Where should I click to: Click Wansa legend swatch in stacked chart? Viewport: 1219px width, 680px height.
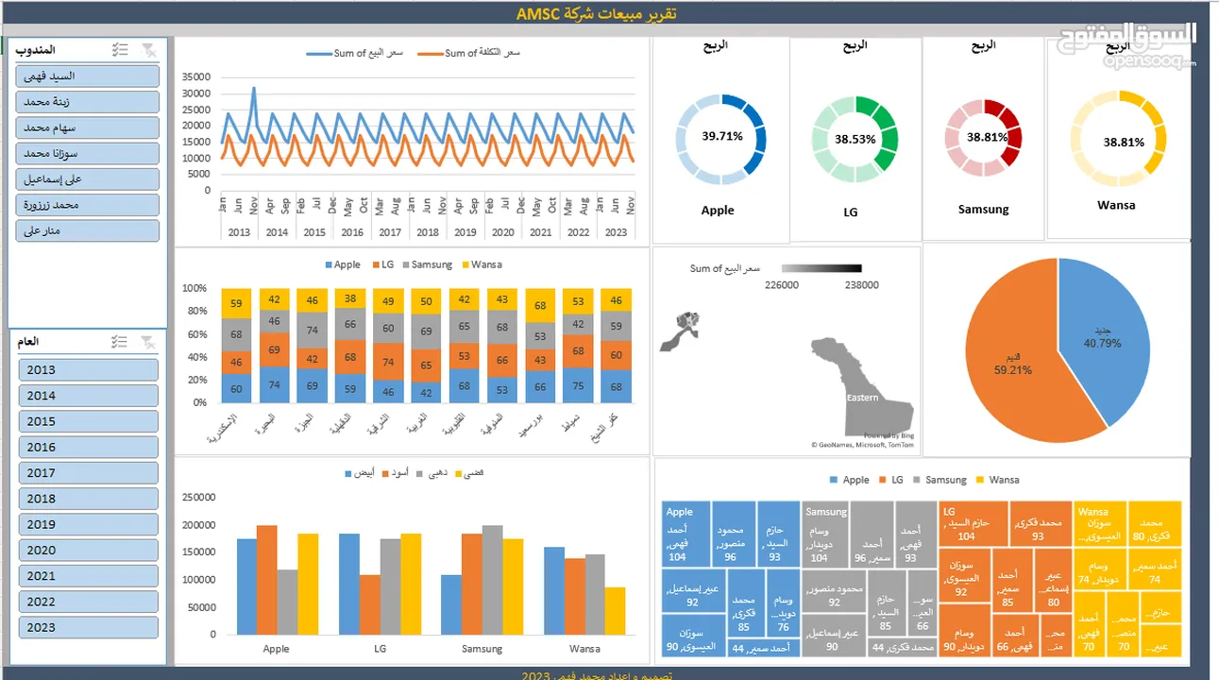465,265
